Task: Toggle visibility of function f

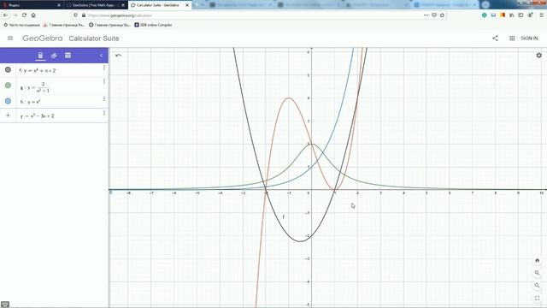Action: pyautogui.click(x=8, y=70)
